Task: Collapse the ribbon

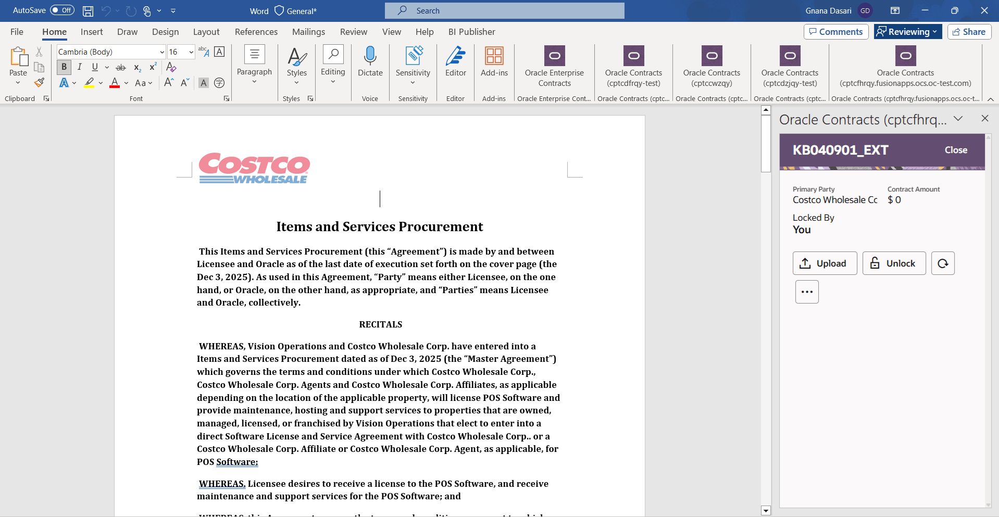Action: [x=991, y=99]
